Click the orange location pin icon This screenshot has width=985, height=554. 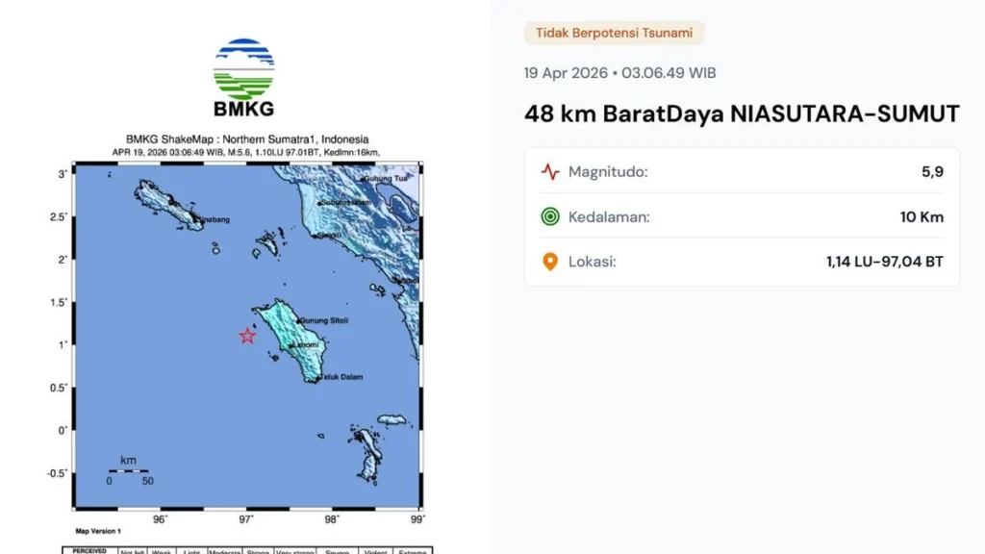coord(550,262)
